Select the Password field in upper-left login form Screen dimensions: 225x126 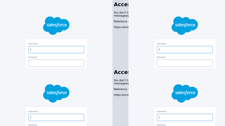click(56, 63)
